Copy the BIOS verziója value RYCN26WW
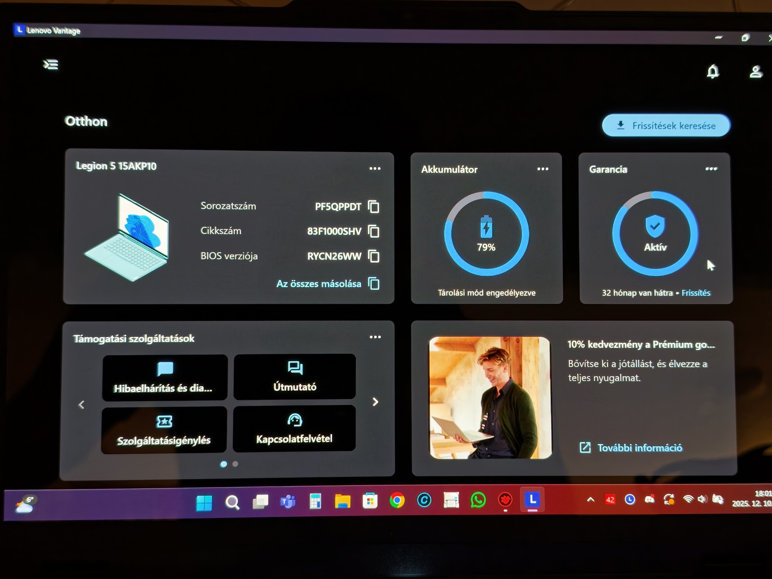 click(374, 256)
